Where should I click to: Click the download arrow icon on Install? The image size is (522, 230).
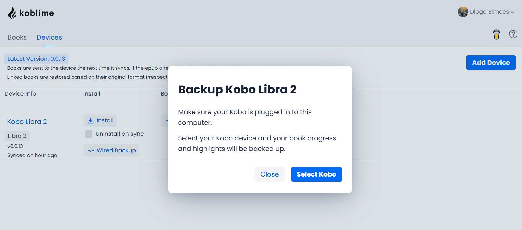coord(90,120)
